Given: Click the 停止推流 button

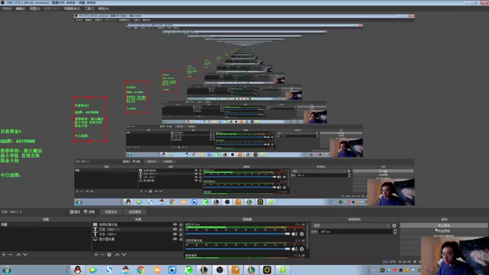Looking at the screenshot, I should coord(444,226).
